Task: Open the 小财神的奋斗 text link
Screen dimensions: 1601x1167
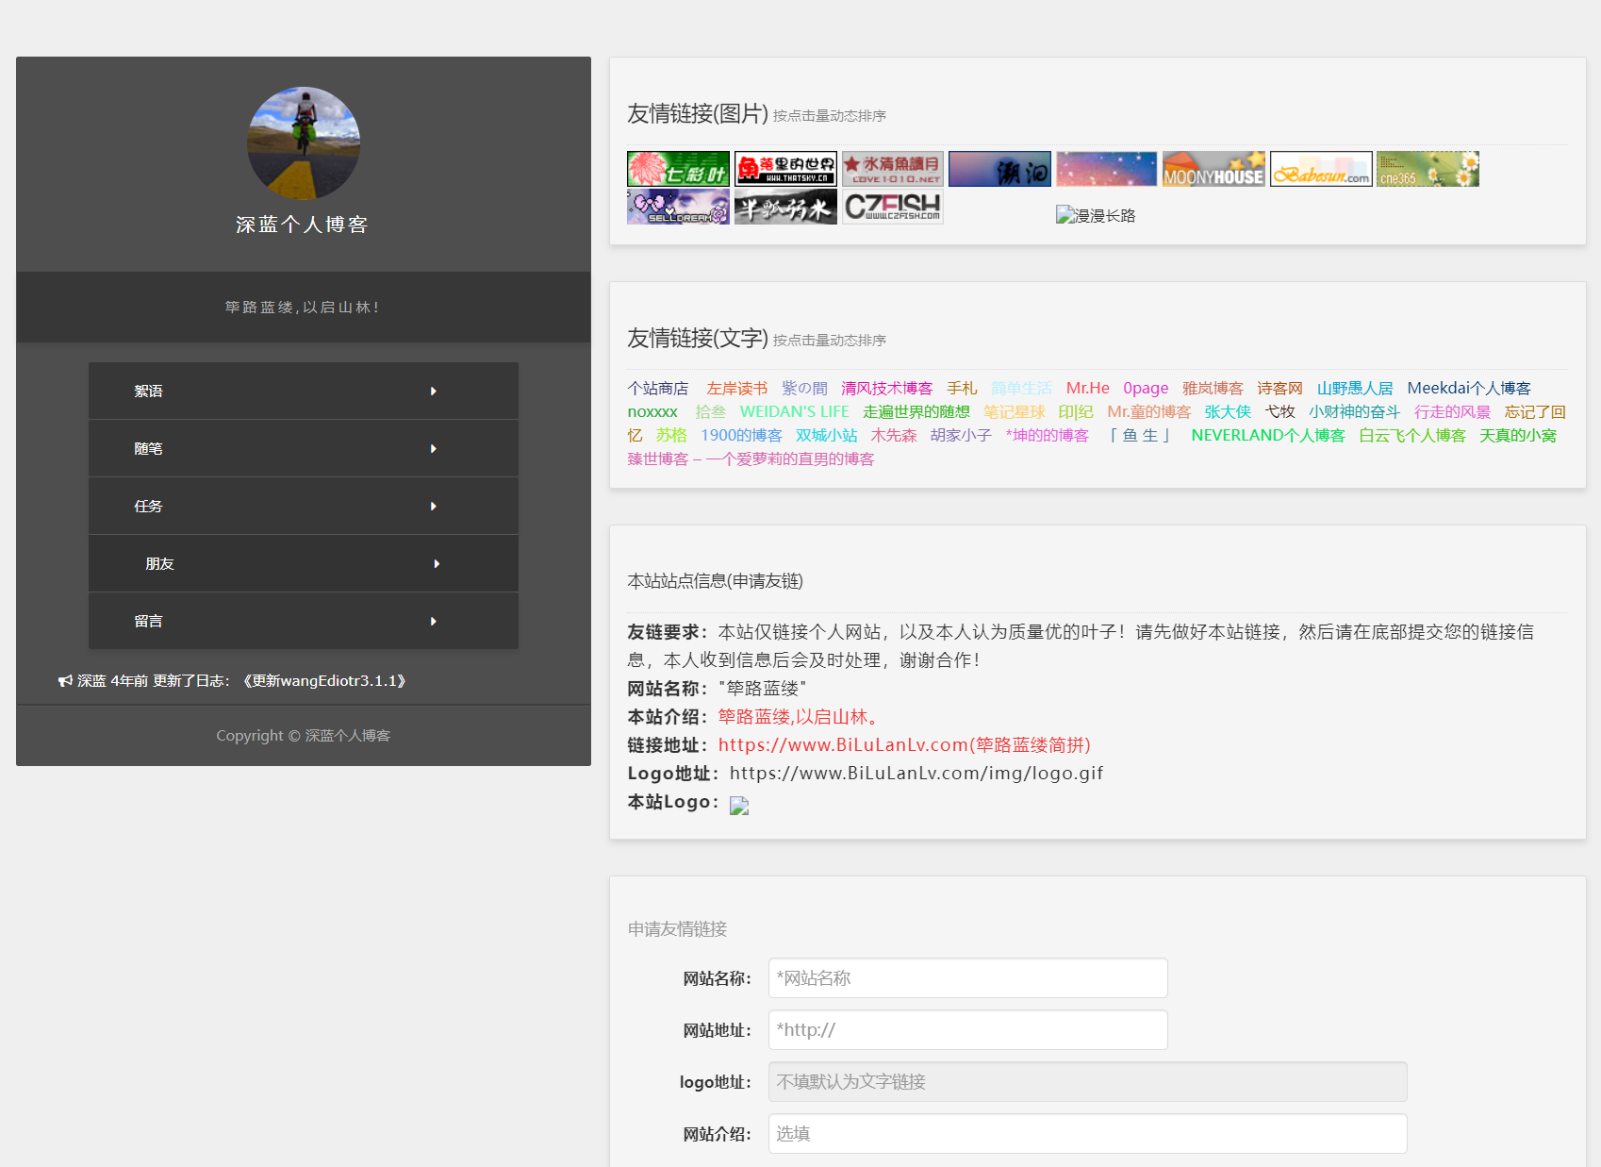Action: coord(1354,411)
